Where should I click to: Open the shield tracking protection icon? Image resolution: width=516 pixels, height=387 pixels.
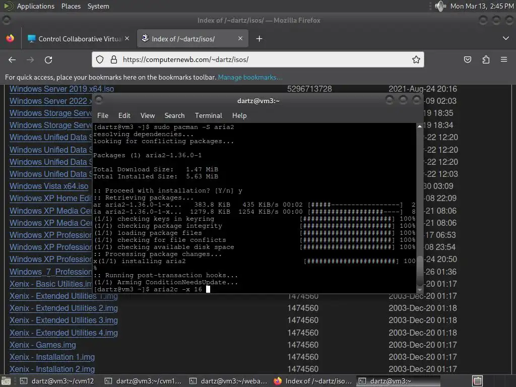(x=100, y=59)
